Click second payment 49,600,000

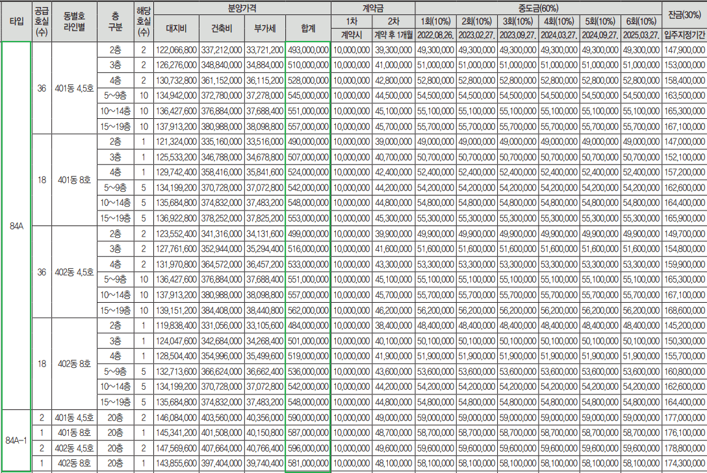(393, 448)
